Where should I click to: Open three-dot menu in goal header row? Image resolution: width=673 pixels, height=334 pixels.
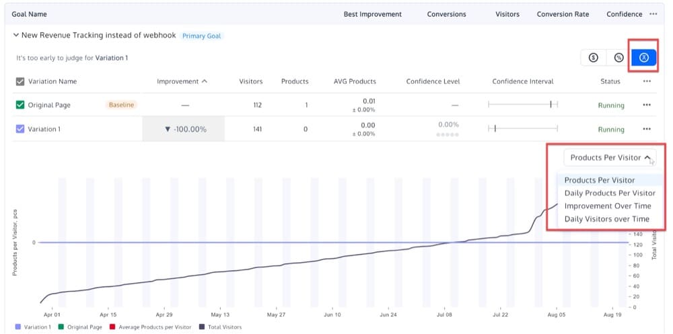pyautogui.click(x=653, y=14)
